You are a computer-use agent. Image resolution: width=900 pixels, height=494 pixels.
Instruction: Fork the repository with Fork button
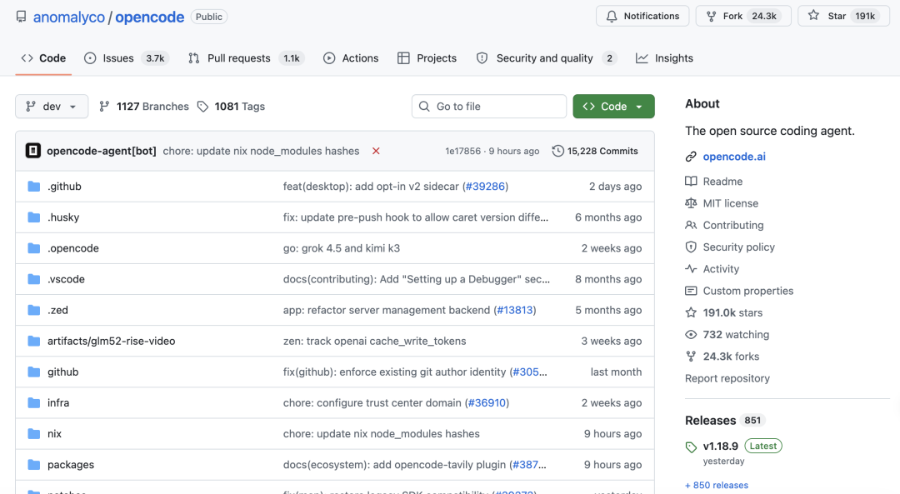coord(743,16)
